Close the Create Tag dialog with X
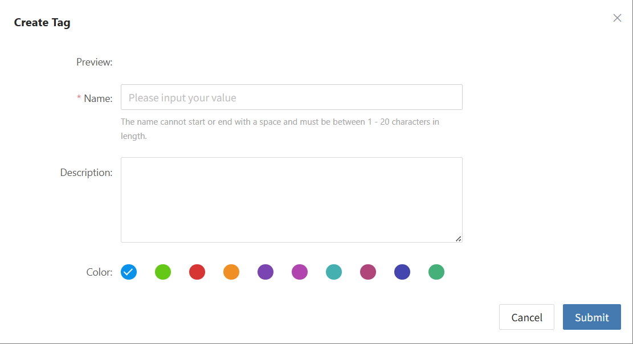The image size is (633, 344). tap(617, 18)
